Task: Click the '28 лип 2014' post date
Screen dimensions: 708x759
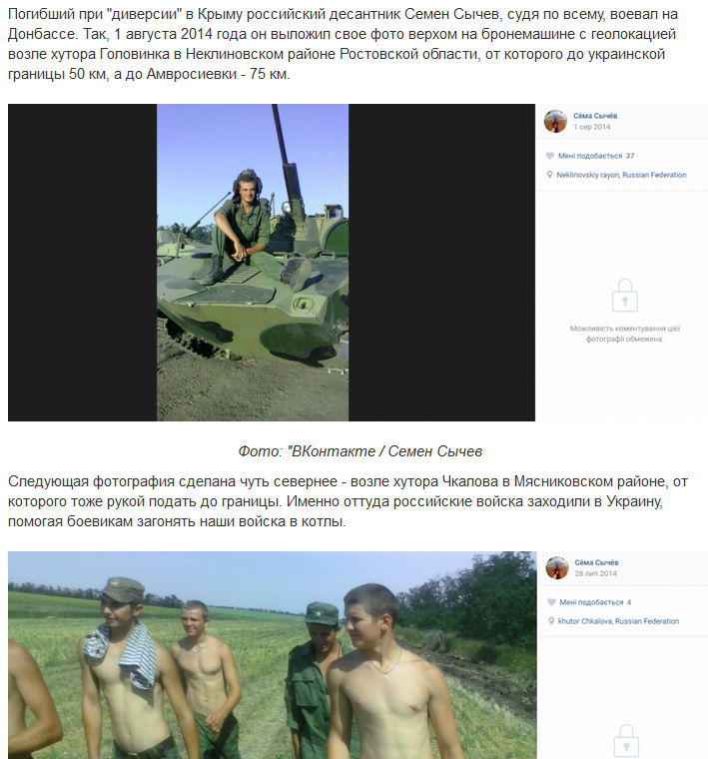Action: 596,573
